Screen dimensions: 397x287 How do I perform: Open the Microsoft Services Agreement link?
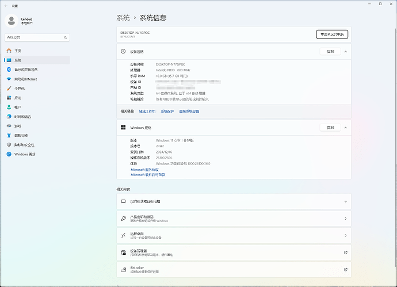pos(144,170)
